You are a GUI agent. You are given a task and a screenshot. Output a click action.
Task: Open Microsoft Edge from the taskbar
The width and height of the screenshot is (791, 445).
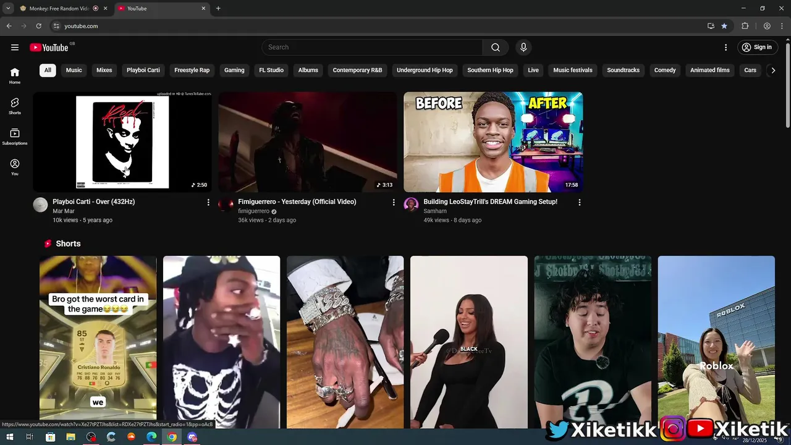[151, 437]
